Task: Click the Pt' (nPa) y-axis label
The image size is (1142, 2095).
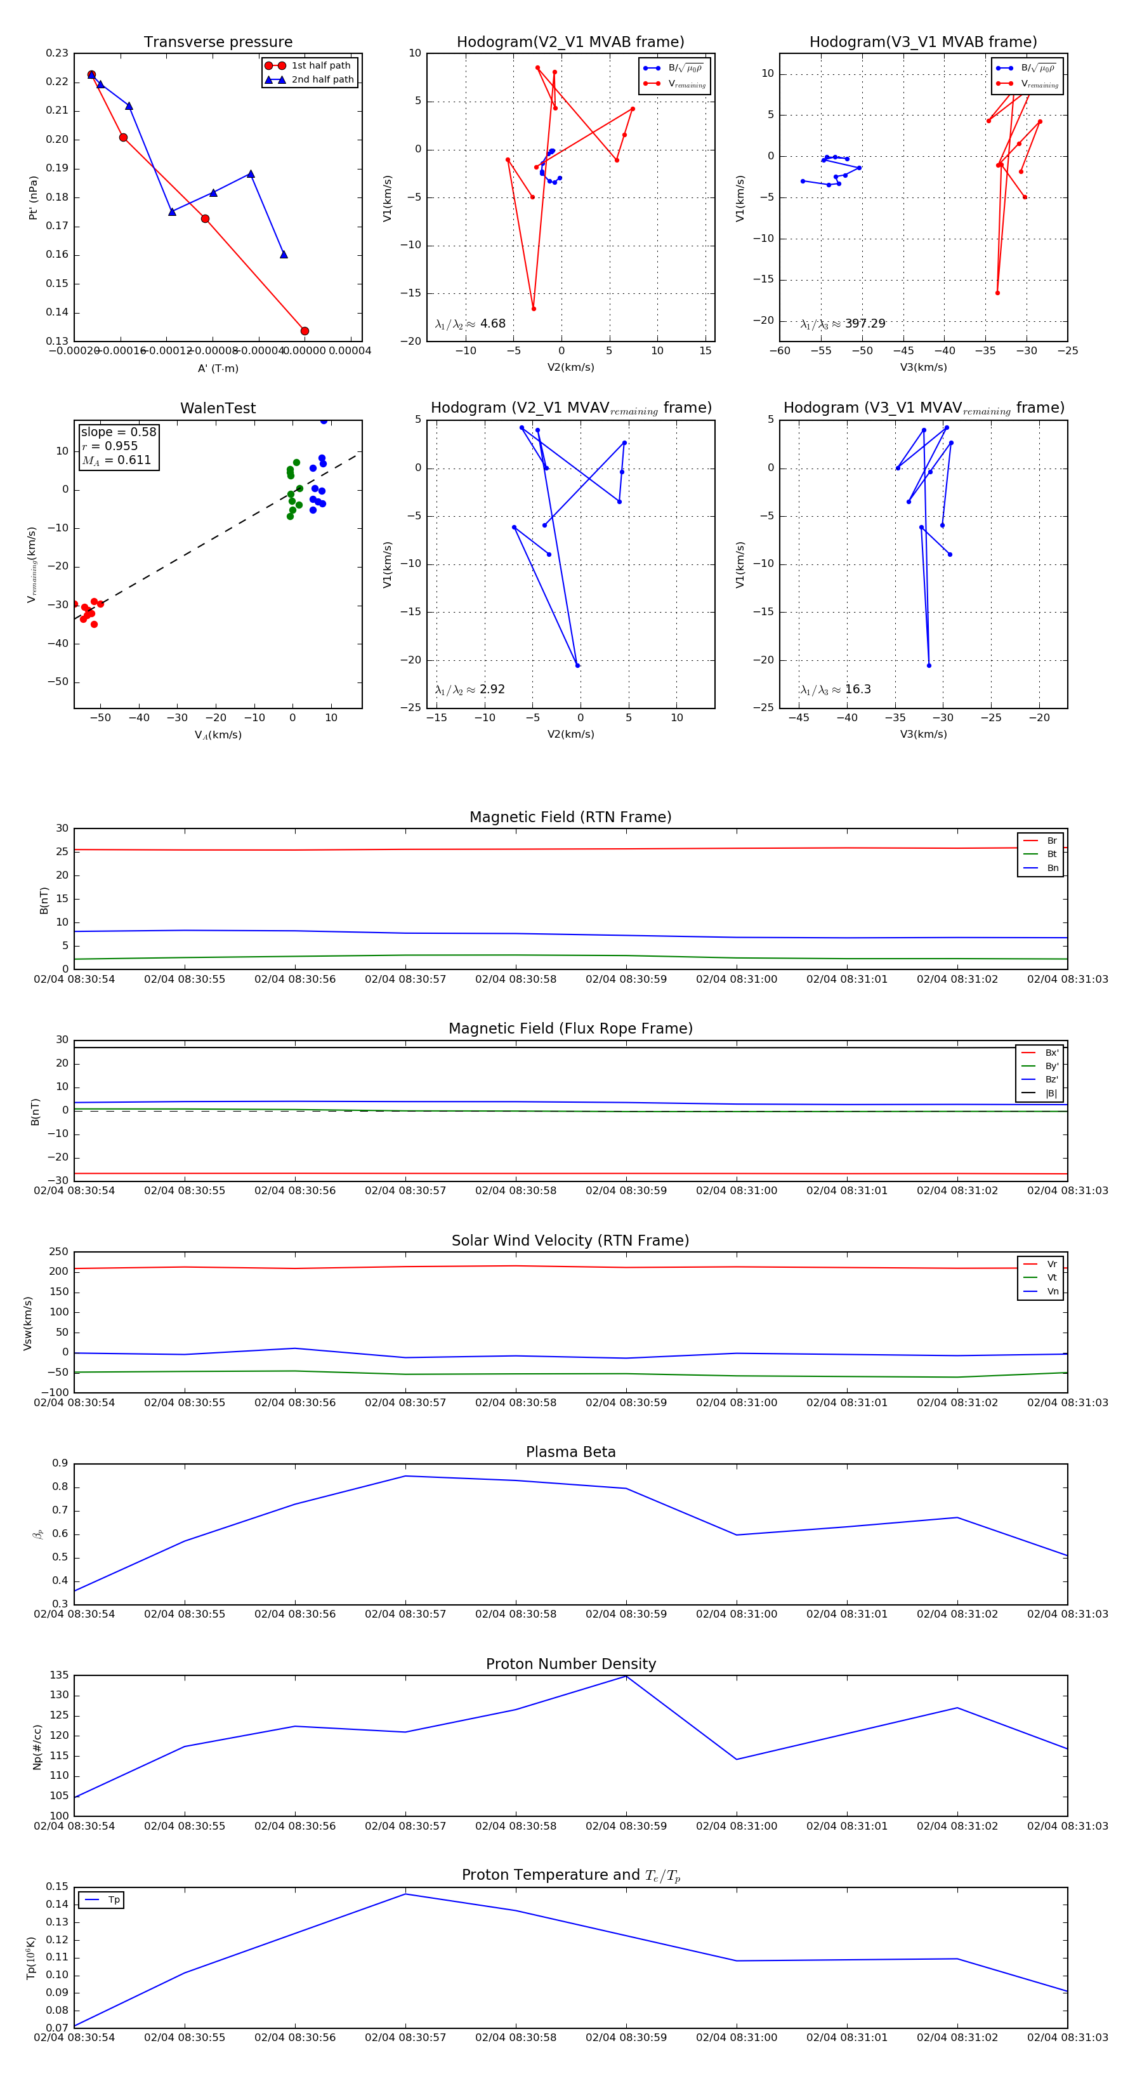Action: coord(34,197)
